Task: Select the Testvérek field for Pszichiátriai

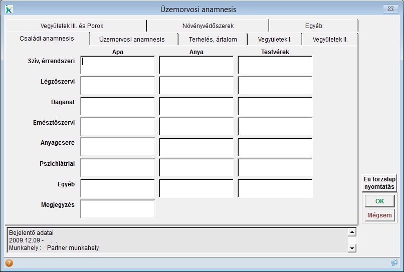Action: [x=275, y=168]
